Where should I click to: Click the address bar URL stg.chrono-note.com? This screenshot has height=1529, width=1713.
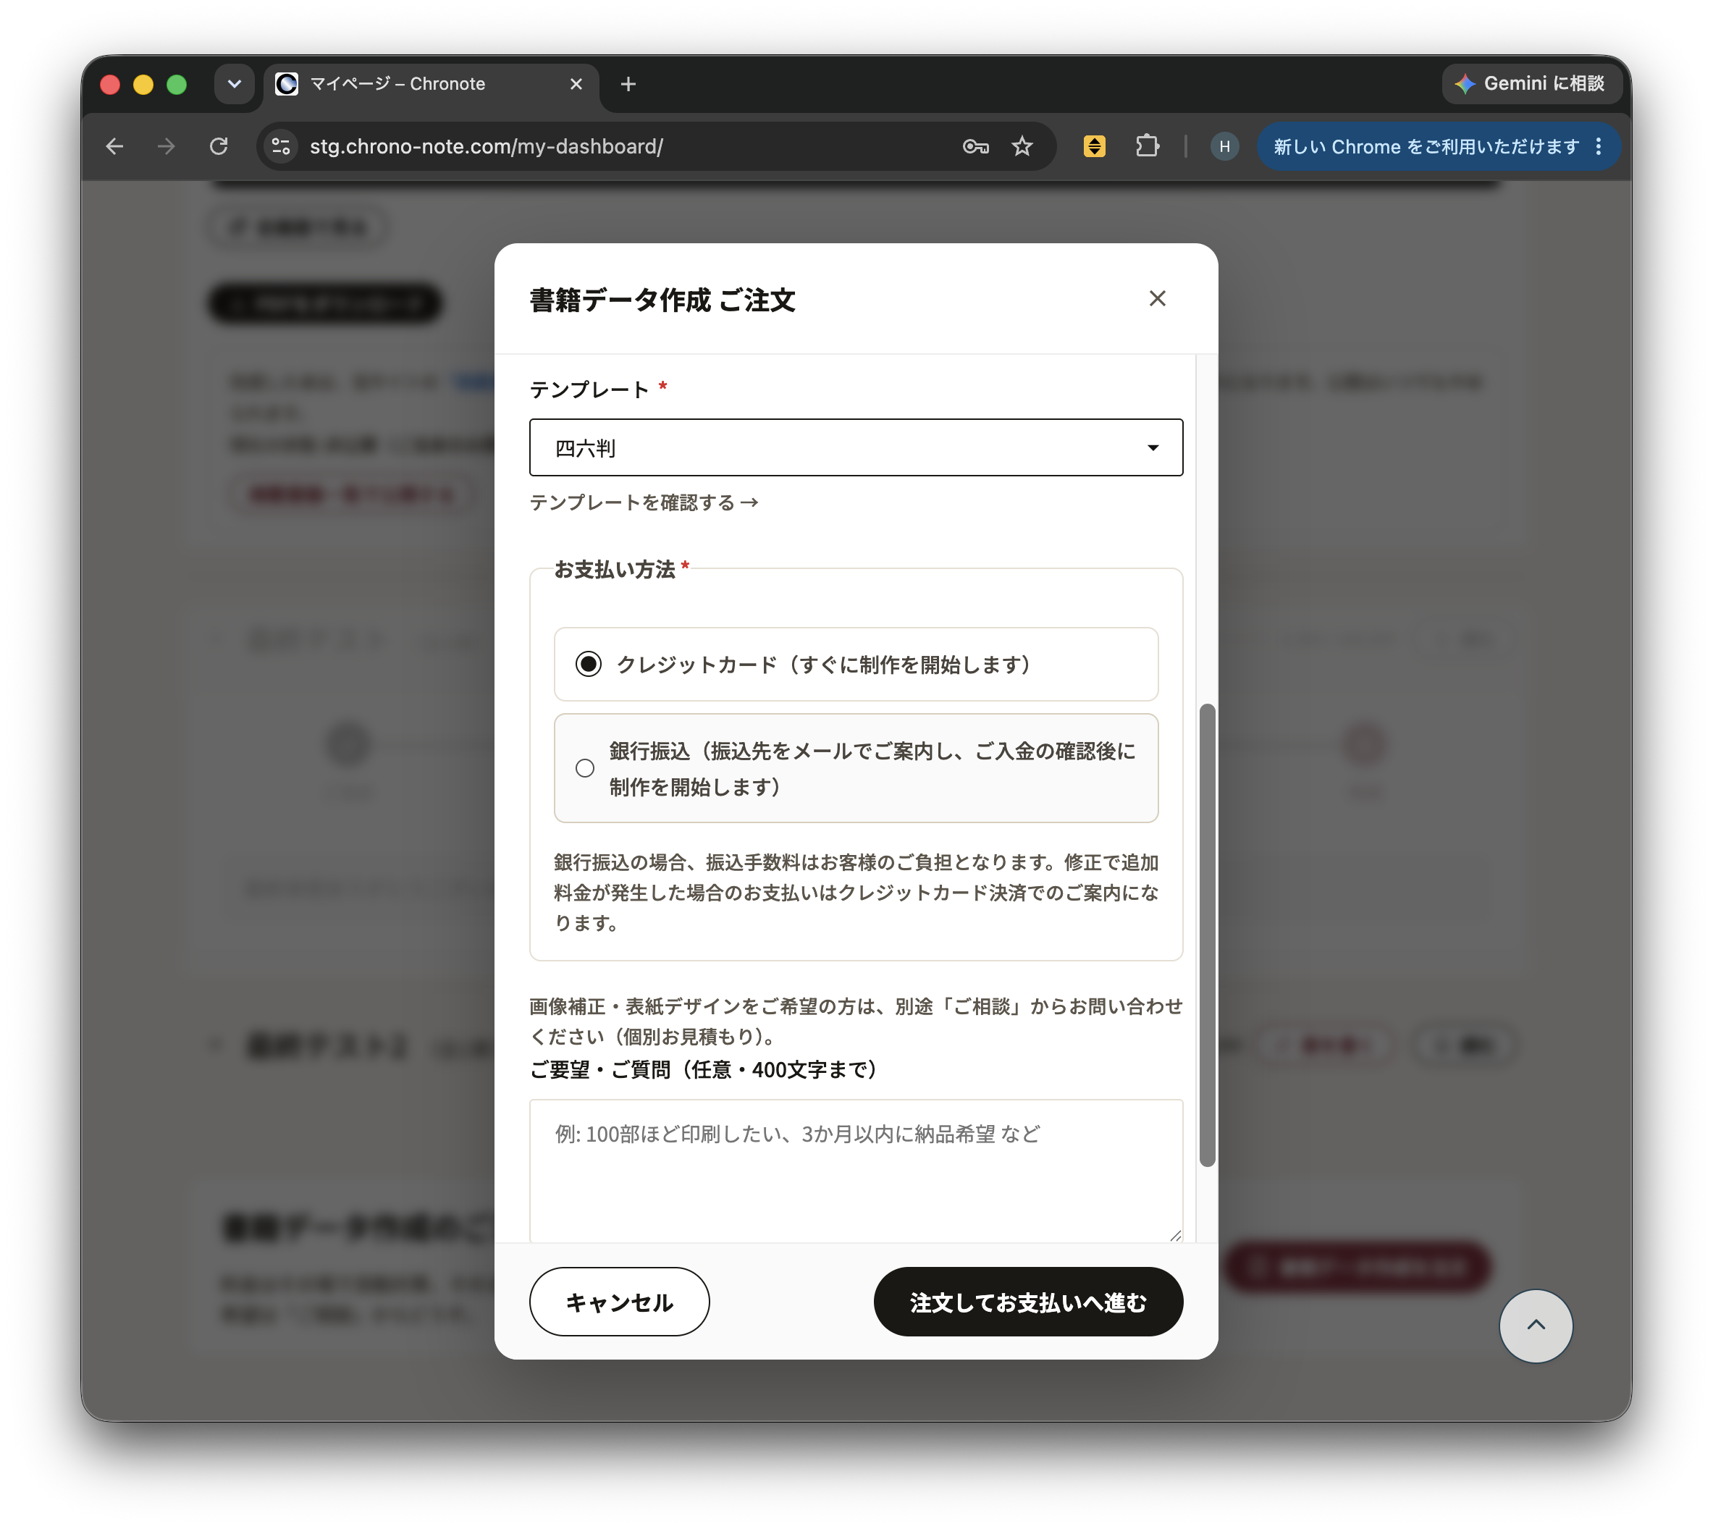coord(486,147)
